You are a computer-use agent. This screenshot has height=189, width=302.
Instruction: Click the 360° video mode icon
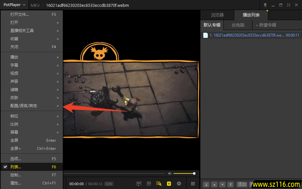point(139,183)
